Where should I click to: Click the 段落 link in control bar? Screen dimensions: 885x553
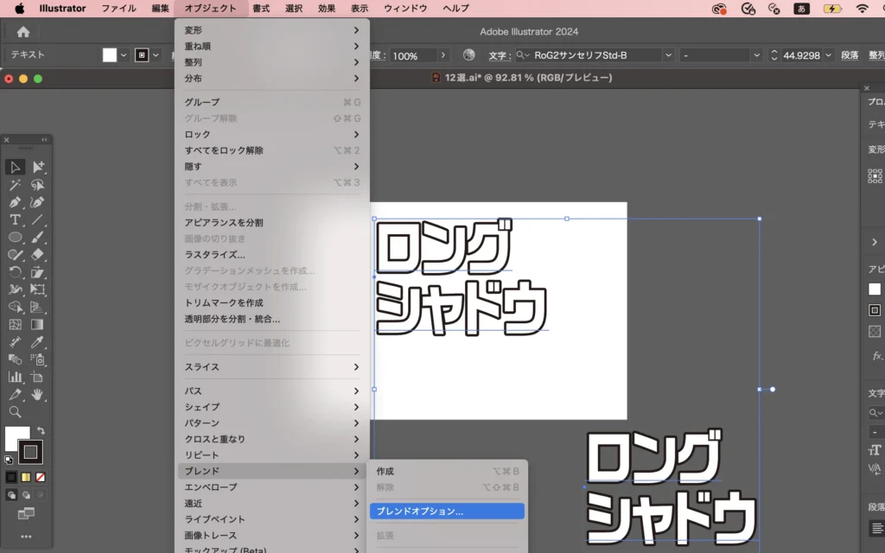coord(850,55)
